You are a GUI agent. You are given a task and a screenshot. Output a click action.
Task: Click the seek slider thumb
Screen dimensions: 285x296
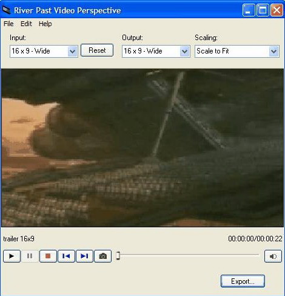pos(118,256)
